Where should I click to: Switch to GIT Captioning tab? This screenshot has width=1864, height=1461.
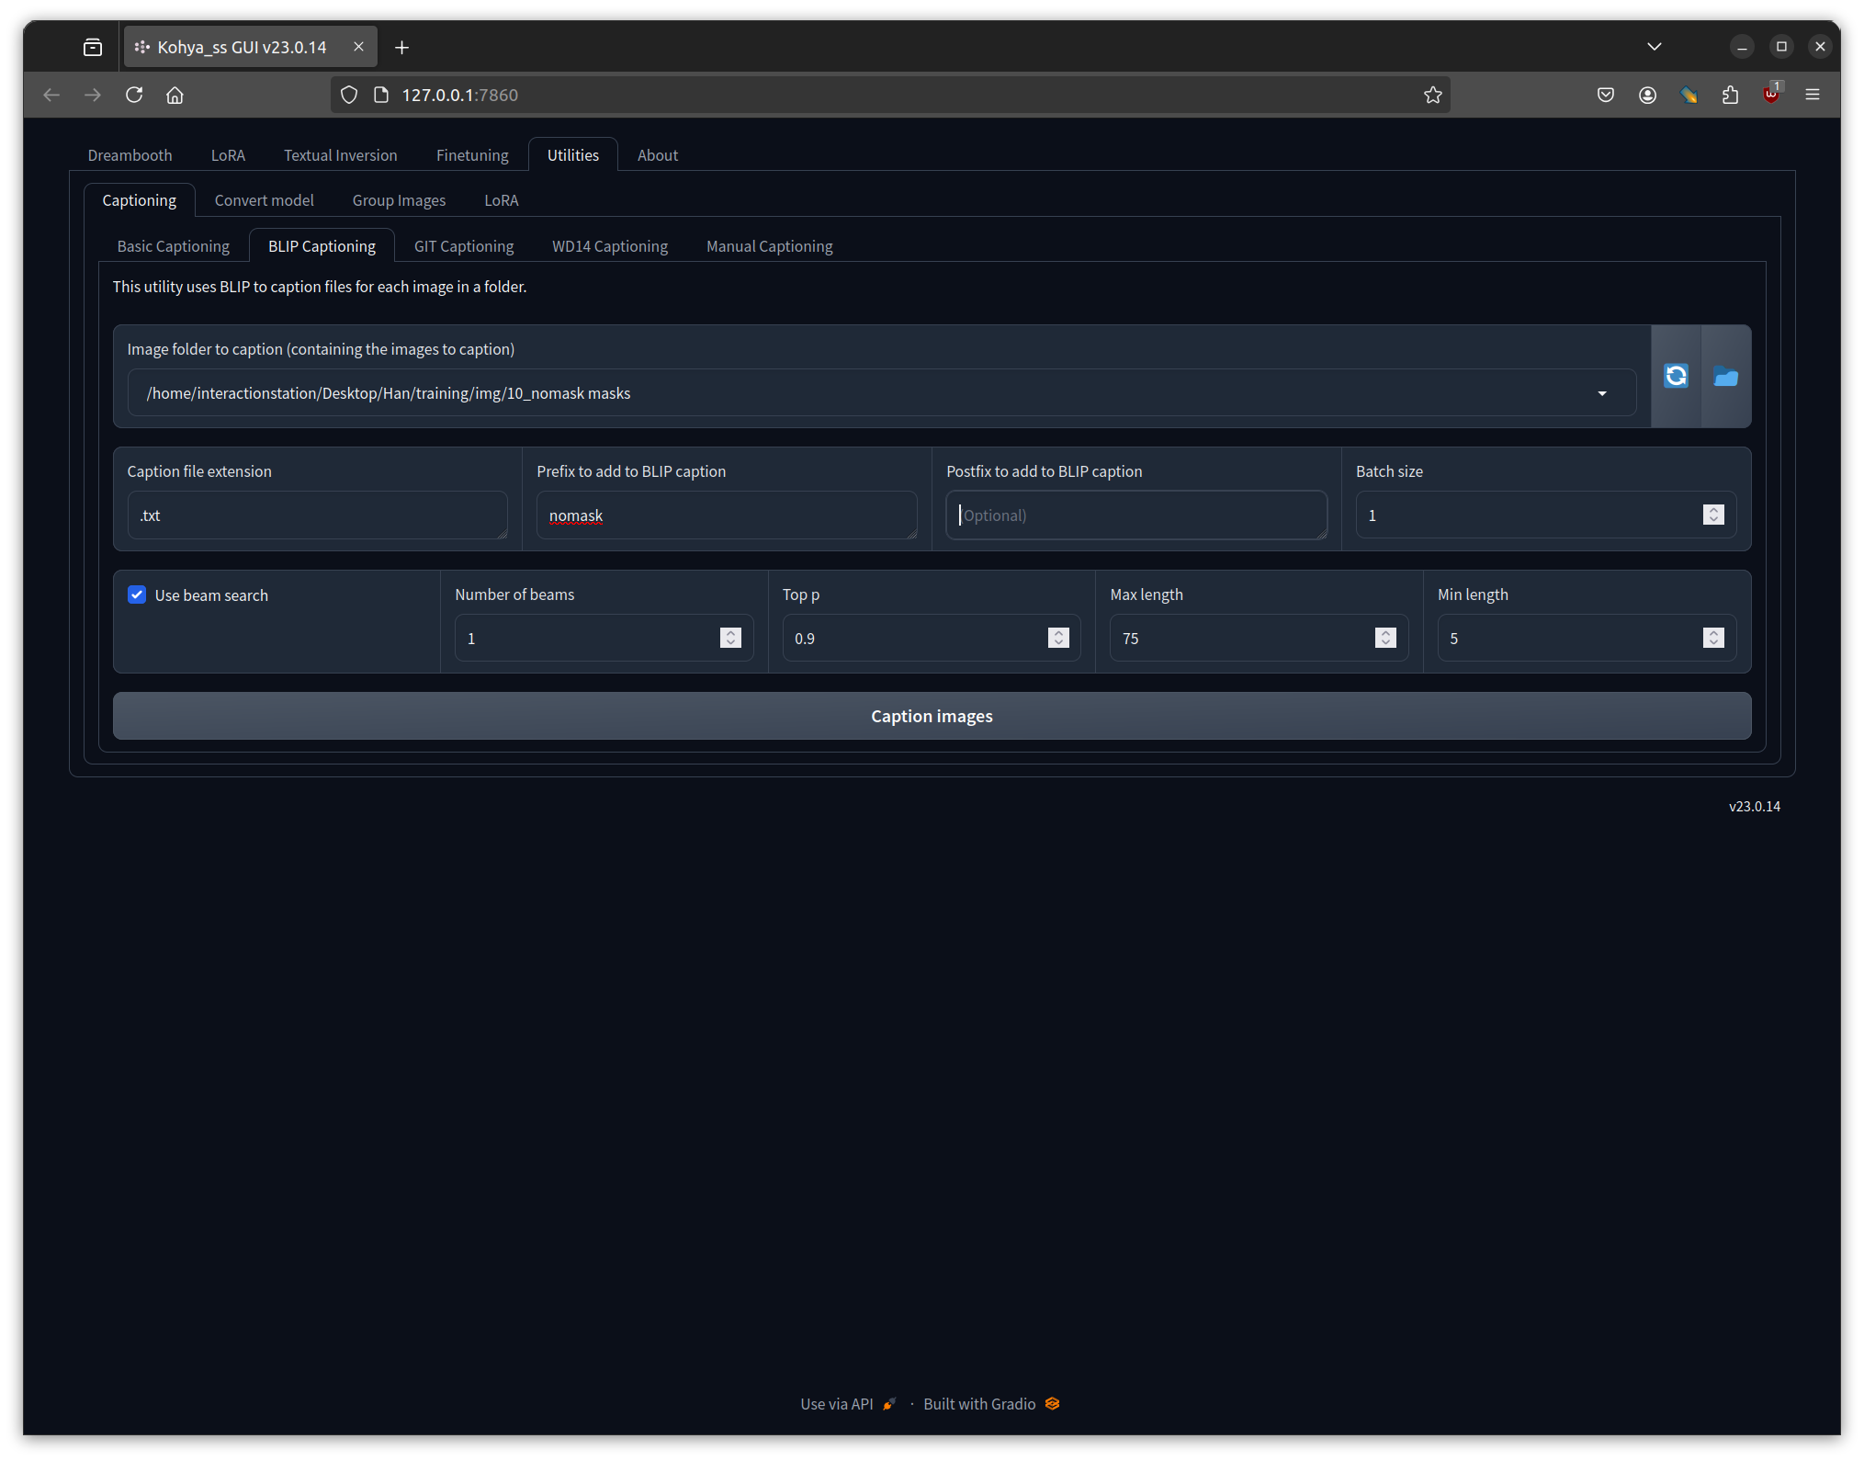coord(464,246)
